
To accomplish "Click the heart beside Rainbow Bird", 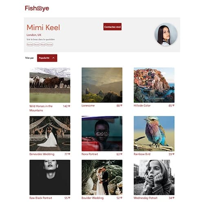I will [x=173, y=154].
